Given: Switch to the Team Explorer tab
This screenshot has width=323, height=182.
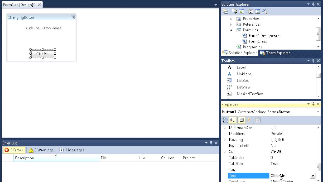Looking at the screenshot, I should pyautogui.click(x=275, y=53).
